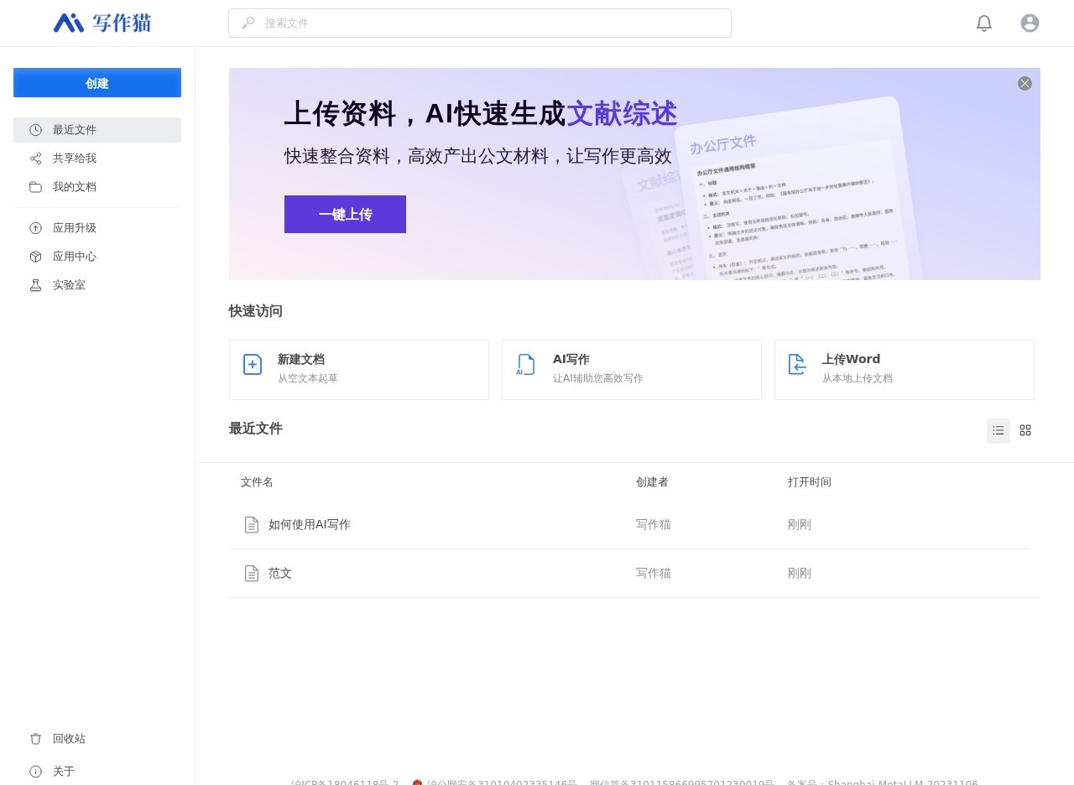Enter the 实验室 flask icon

[35, 284]
